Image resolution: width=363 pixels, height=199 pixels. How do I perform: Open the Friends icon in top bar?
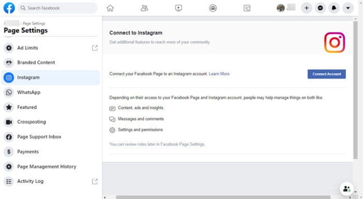pyautogui.click(x=144, y=8)
